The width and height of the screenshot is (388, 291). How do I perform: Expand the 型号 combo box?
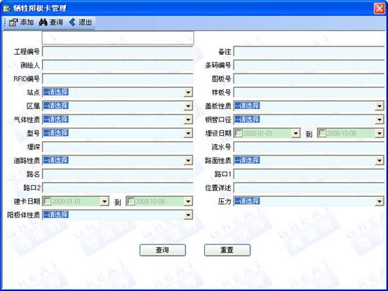(188, 134)
